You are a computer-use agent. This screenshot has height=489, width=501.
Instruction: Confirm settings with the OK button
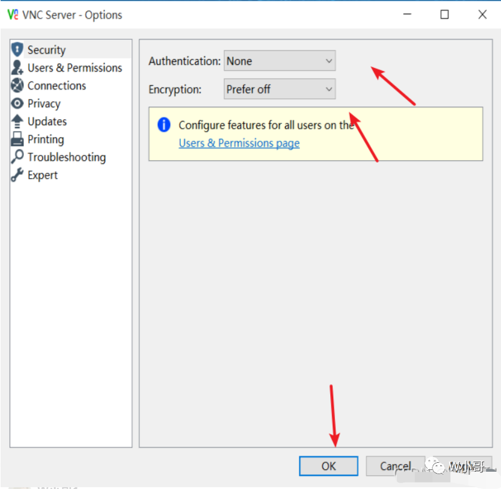click(x=328, y=466)
